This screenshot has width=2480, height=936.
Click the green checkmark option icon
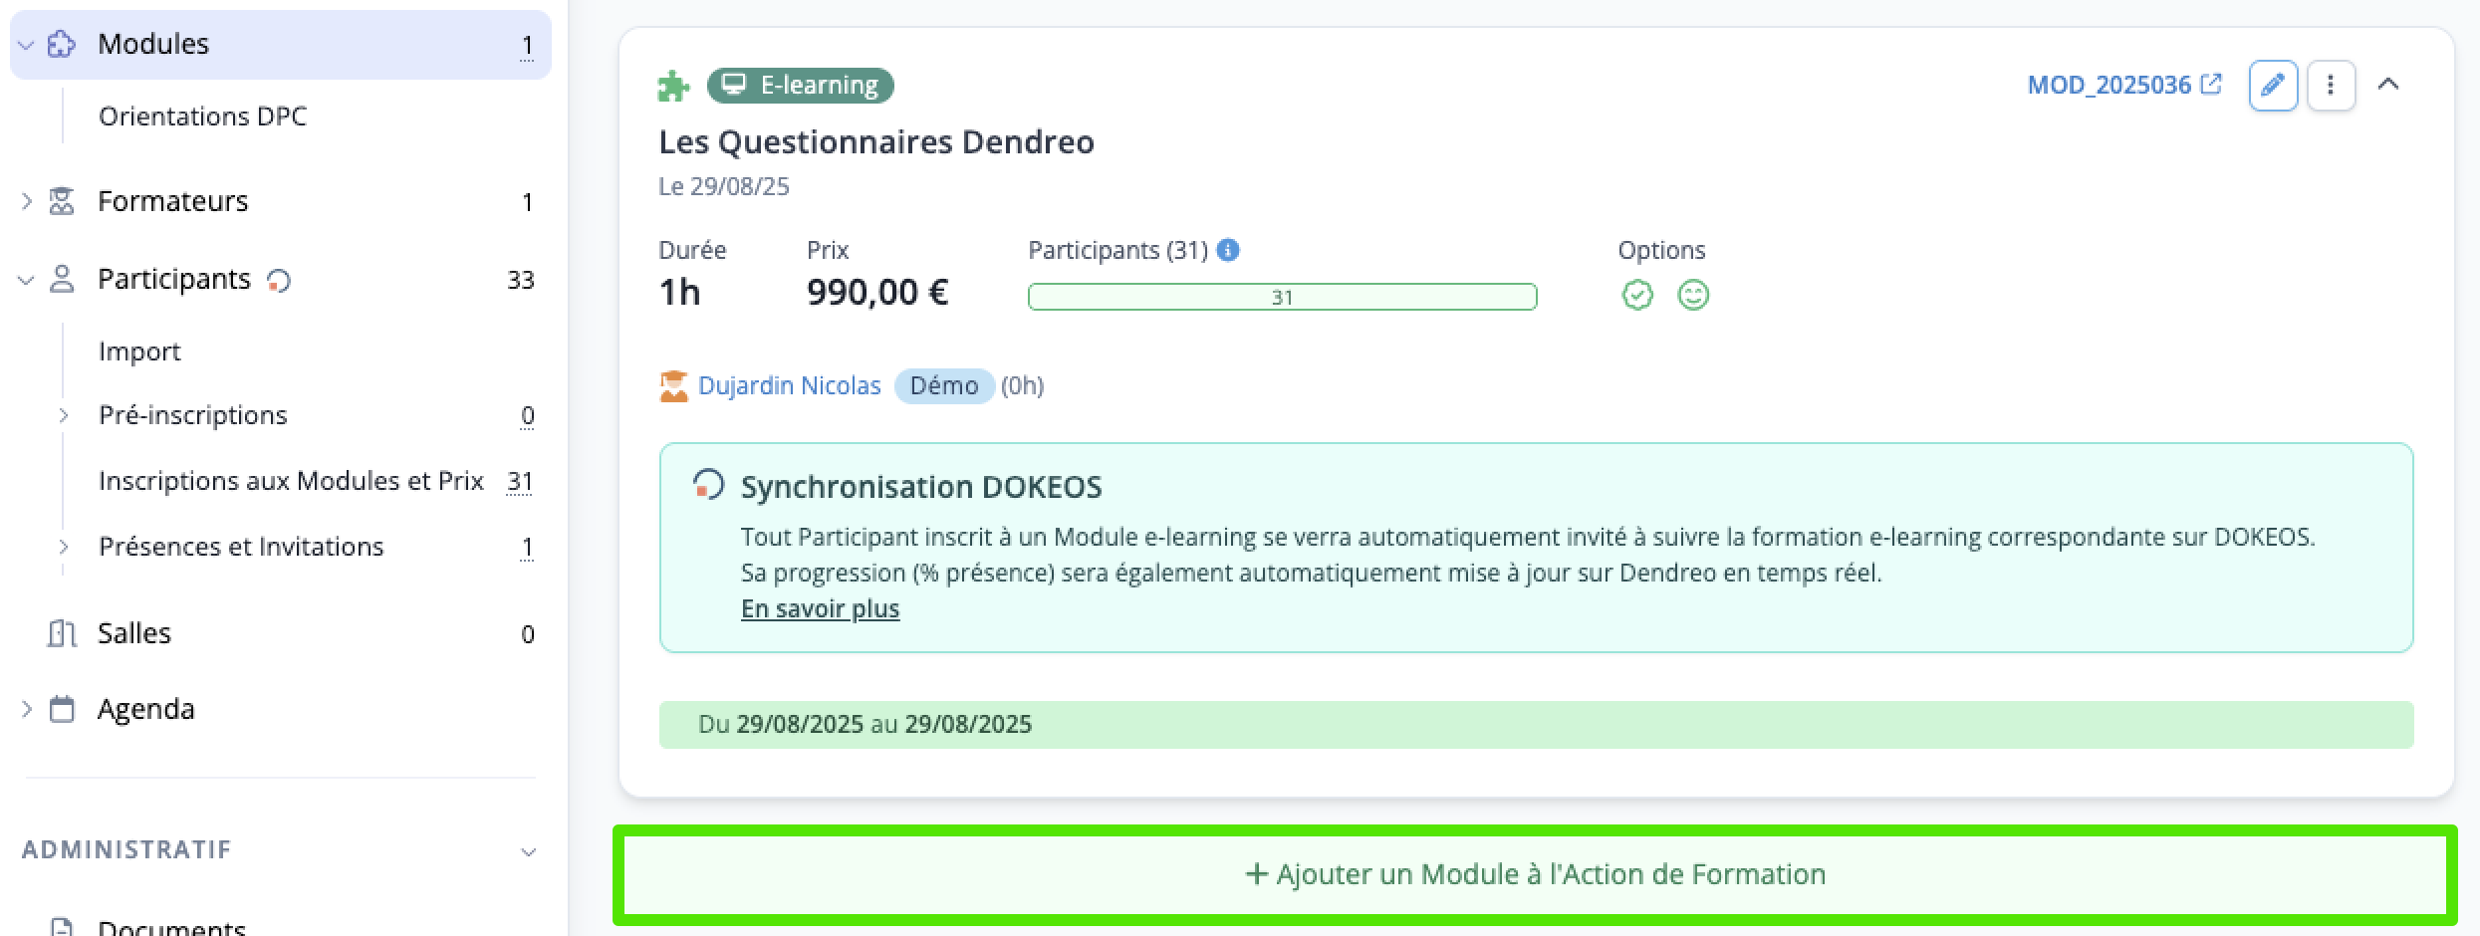pos(1637,295)
